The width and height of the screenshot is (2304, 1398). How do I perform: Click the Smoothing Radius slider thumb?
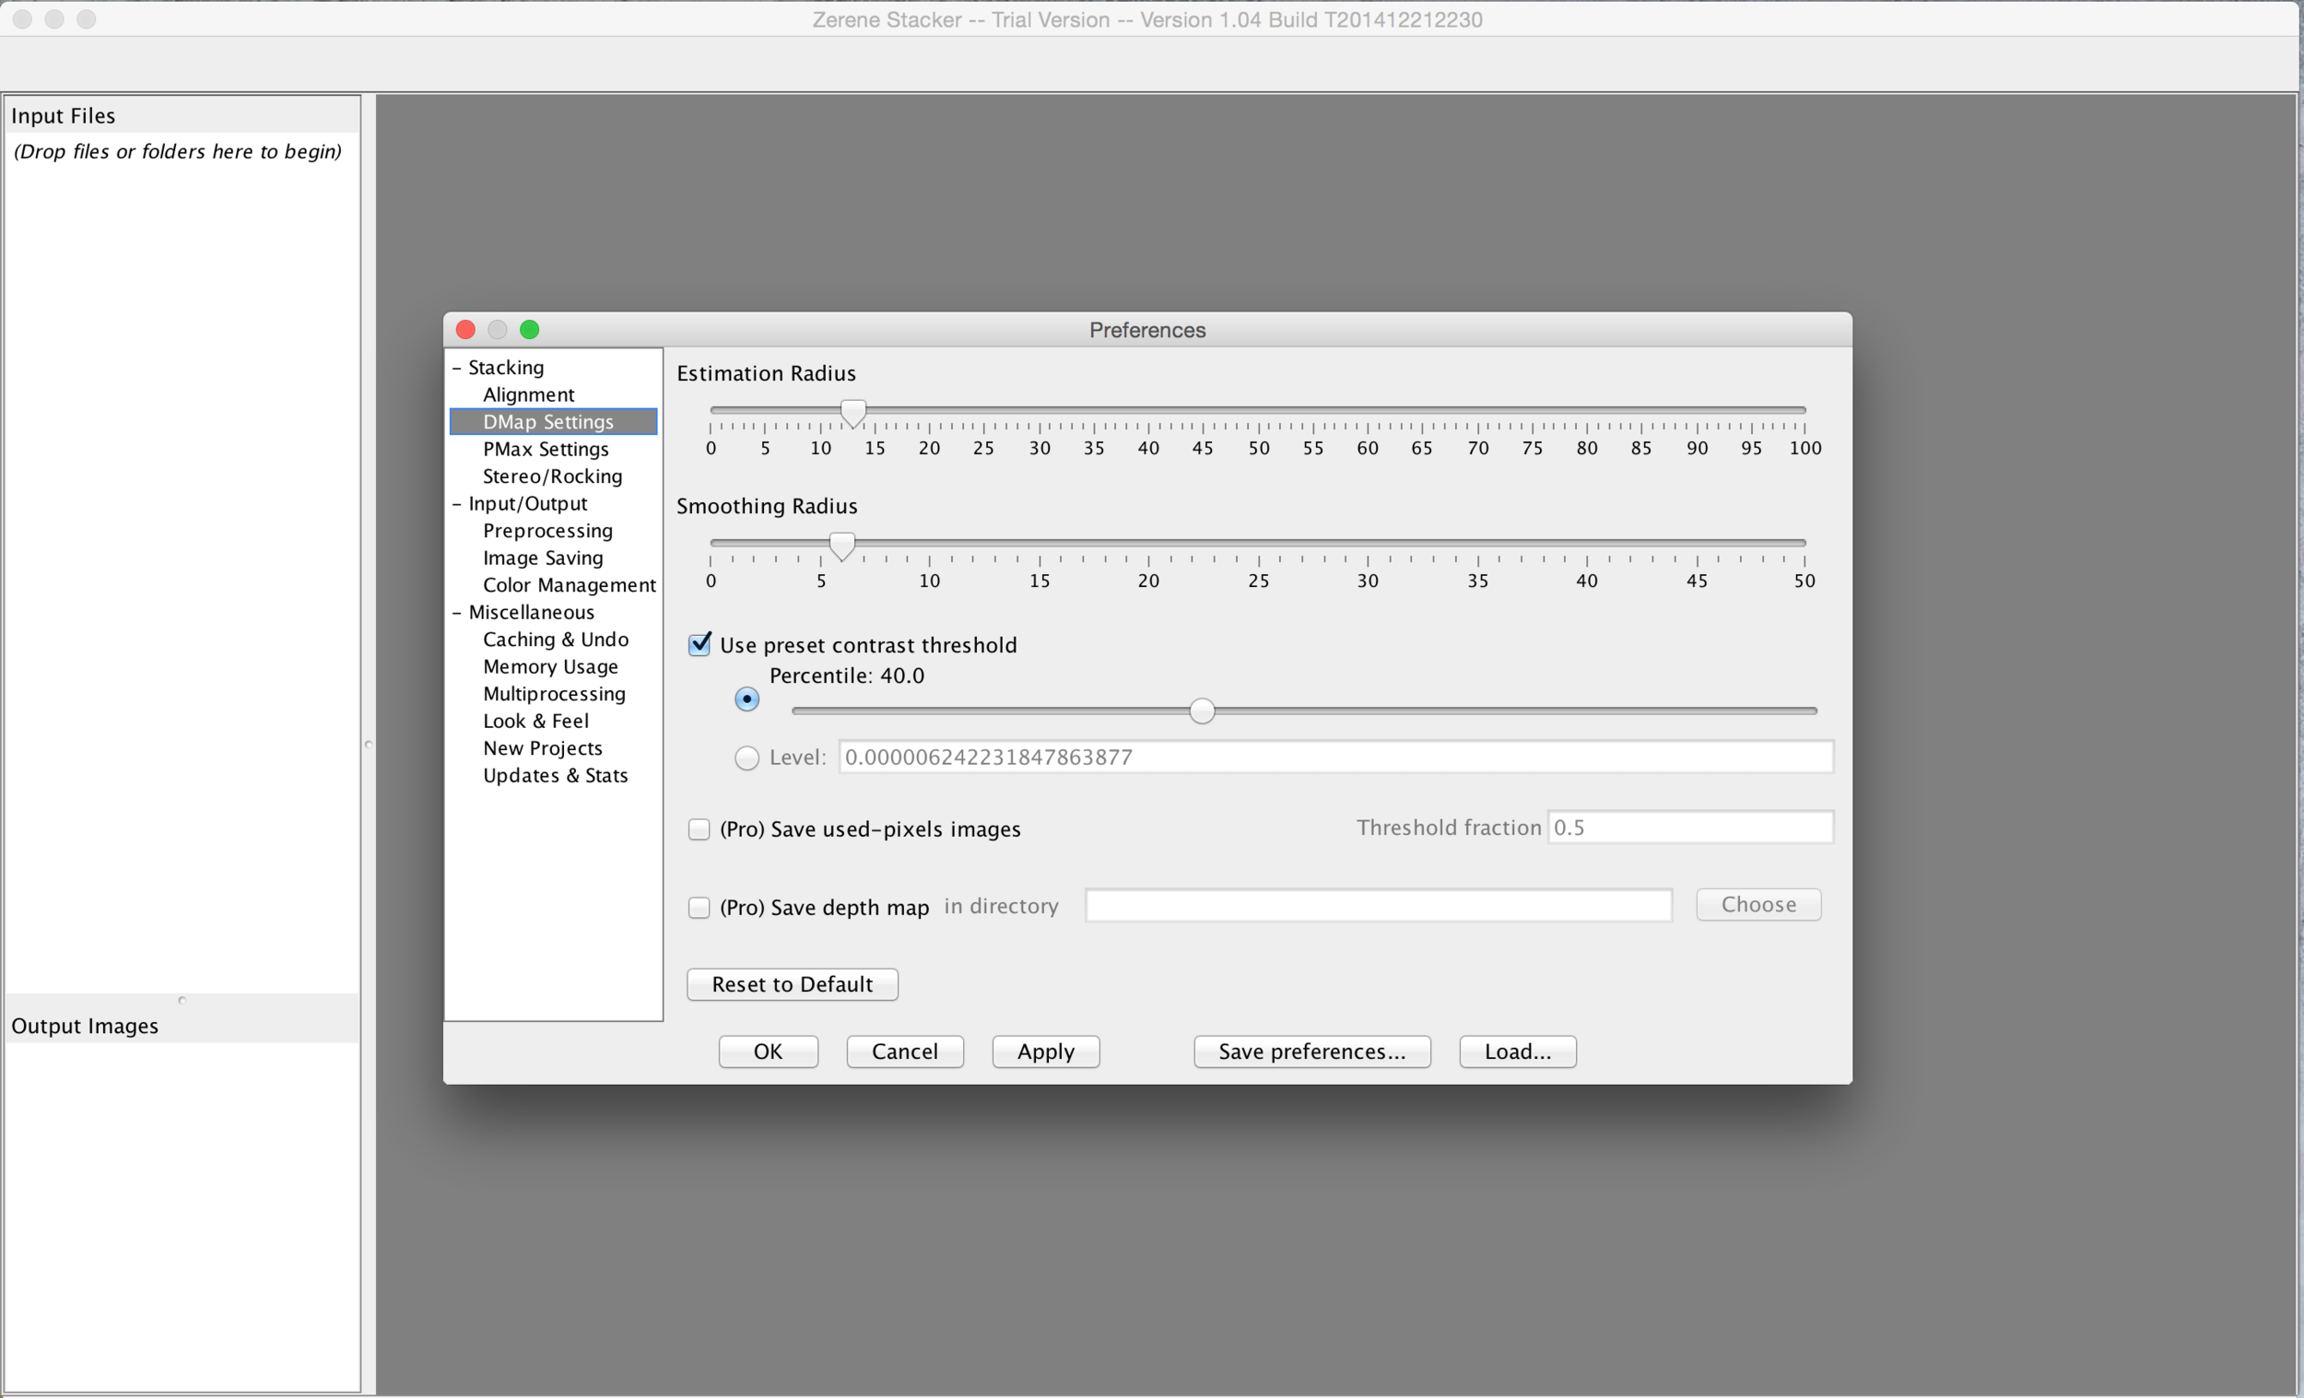(x=841, y=546)
